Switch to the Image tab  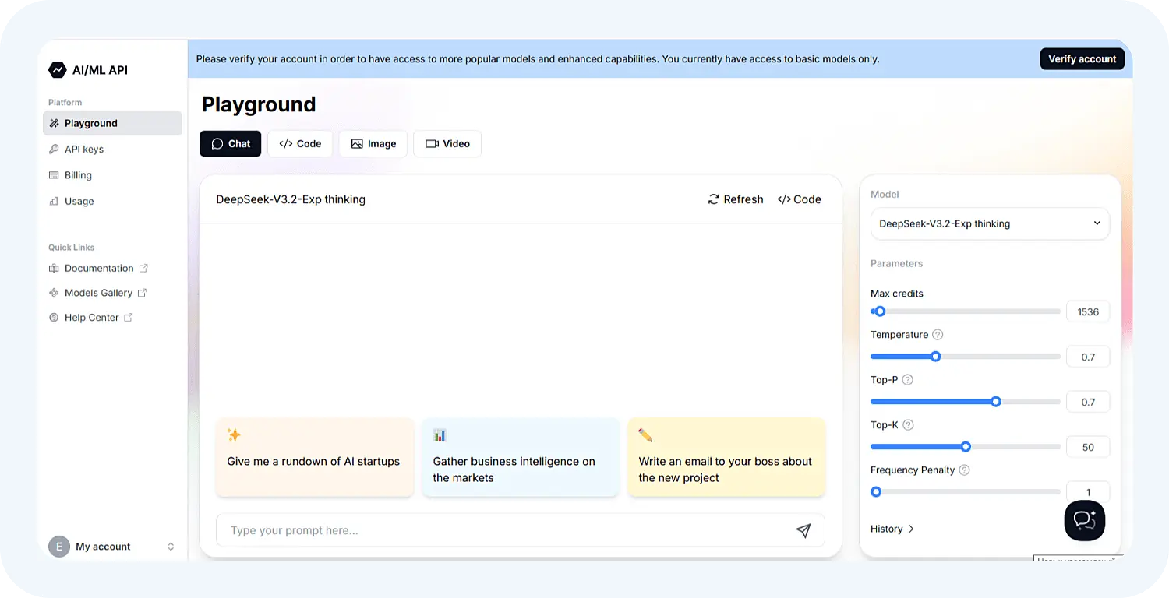click(x=373, y=144)
